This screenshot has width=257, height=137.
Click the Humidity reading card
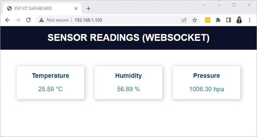pyautogui.click(x=128, y=82)
